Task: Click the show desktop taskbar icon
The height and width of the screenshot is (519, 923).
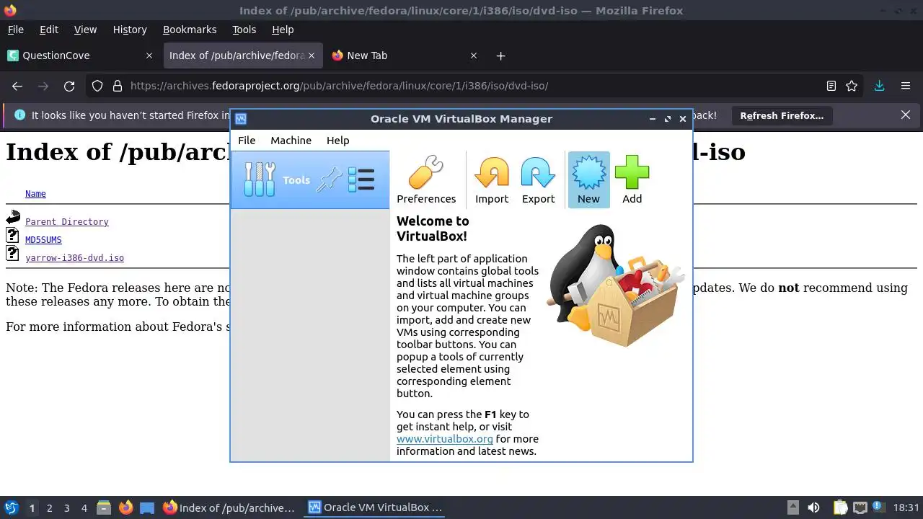Action: [147, 507]
